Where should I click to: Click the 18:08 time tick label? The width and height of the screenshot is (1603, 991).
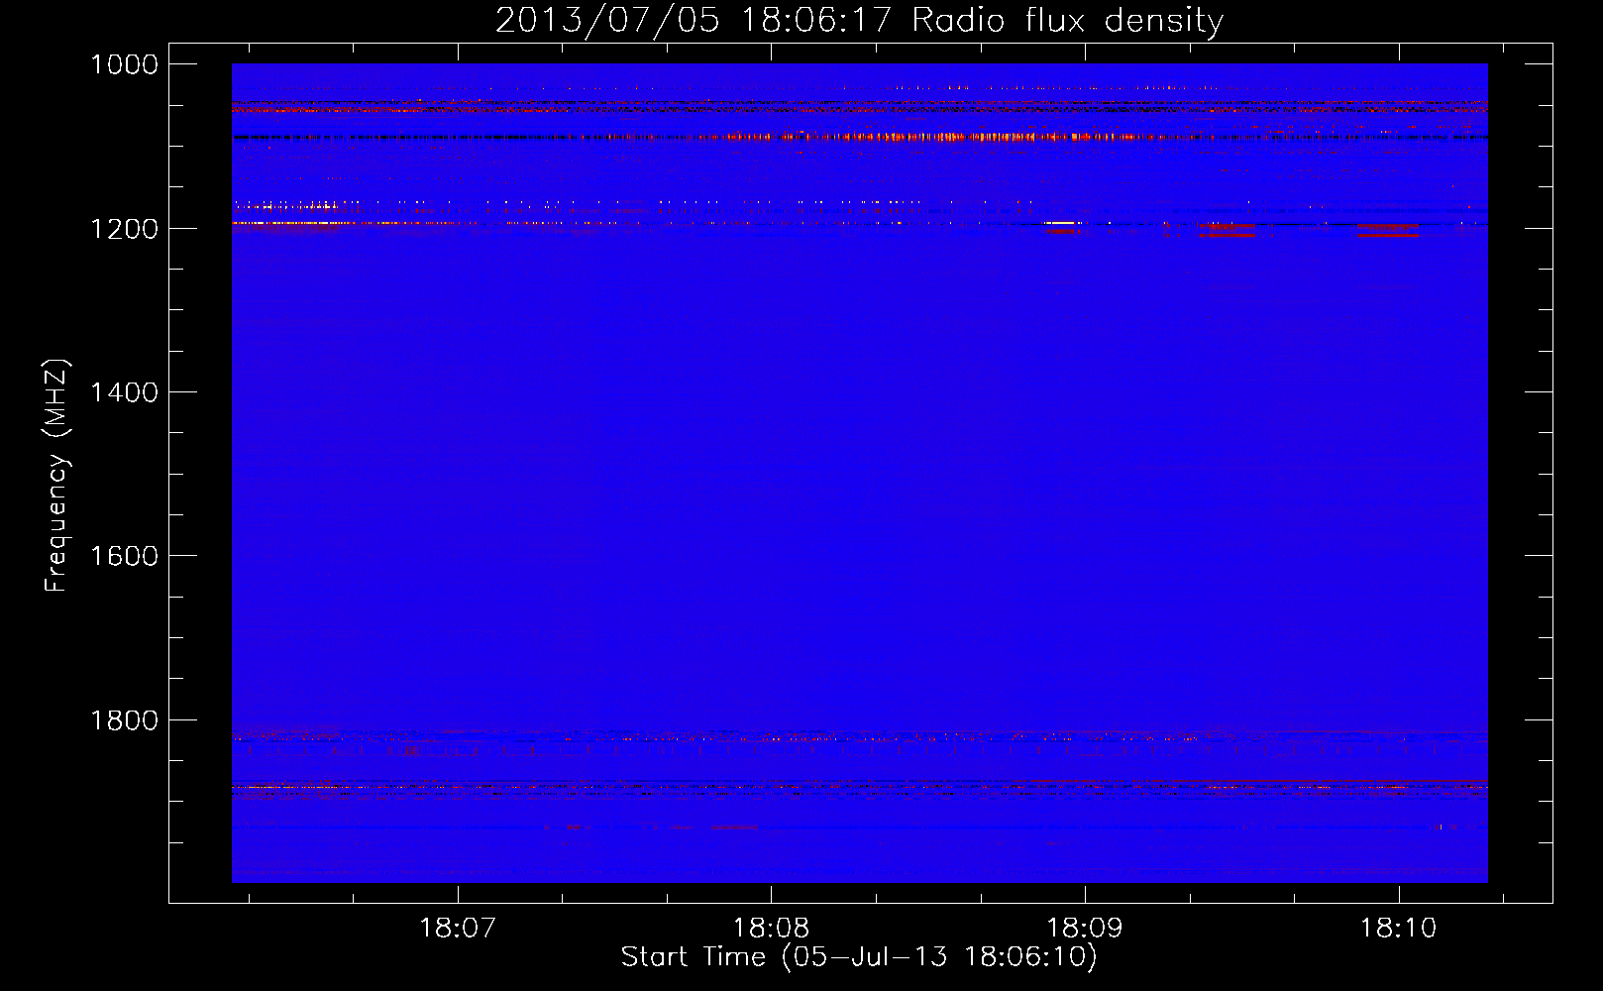pyautogui.click(x=771, y=928)
